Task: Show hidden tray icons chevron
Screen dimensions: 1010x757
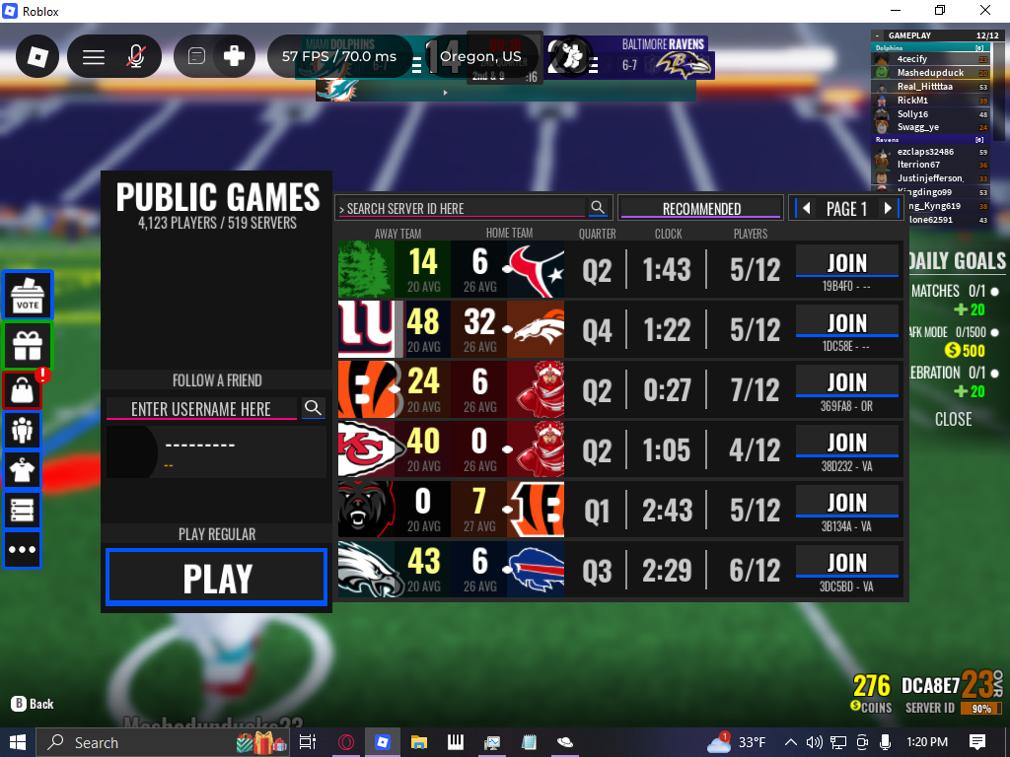Action: [790, 742]
